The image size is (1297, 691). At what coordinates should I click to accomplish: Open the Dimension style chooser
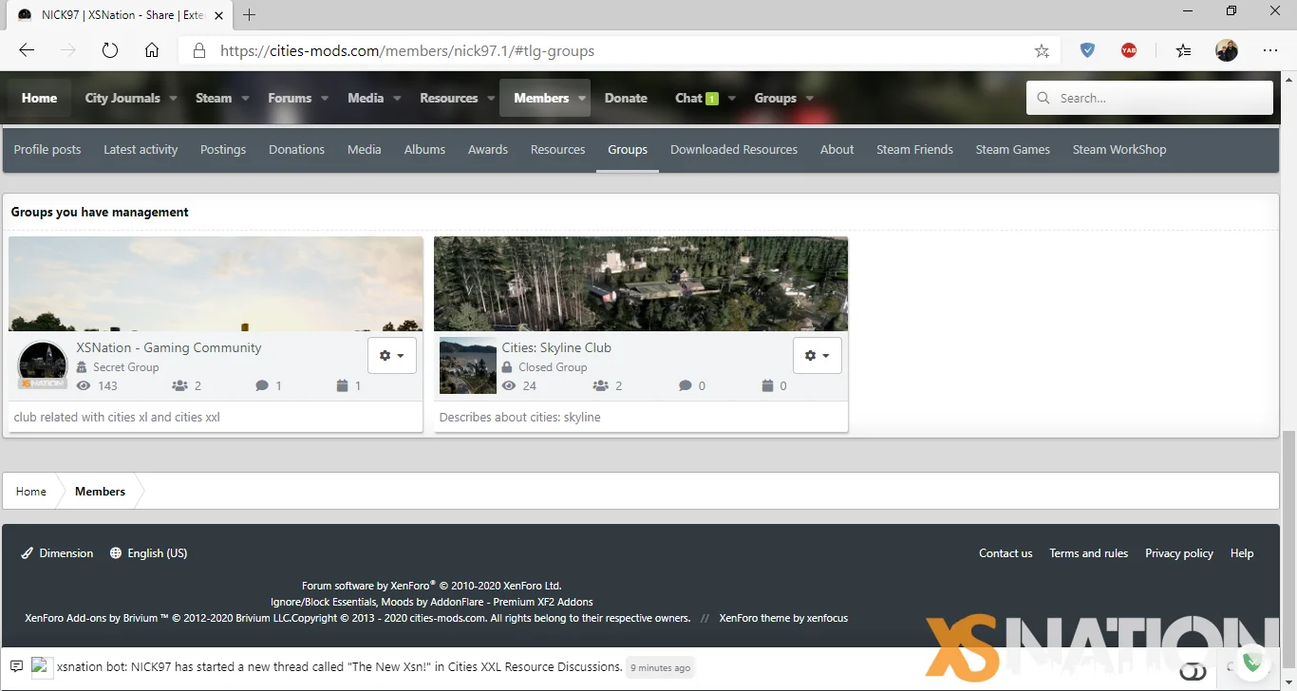click(57, 553)
